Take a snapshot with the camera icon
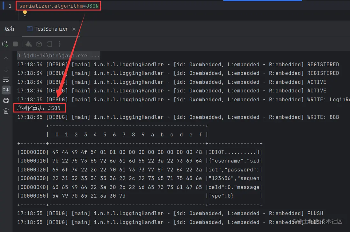The image size is (350, 232). [x=39, y=44]
